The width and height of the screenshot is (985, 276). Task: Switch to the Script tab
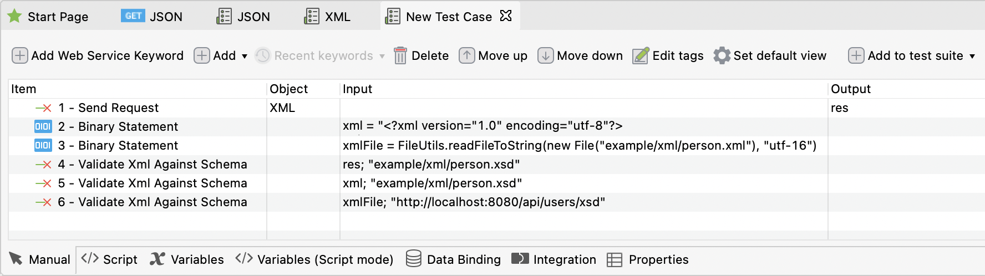(110, 259)
